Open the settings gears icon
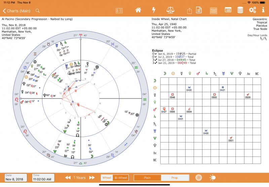The width and height of the screenshot is (269, 187). (253, 10)
